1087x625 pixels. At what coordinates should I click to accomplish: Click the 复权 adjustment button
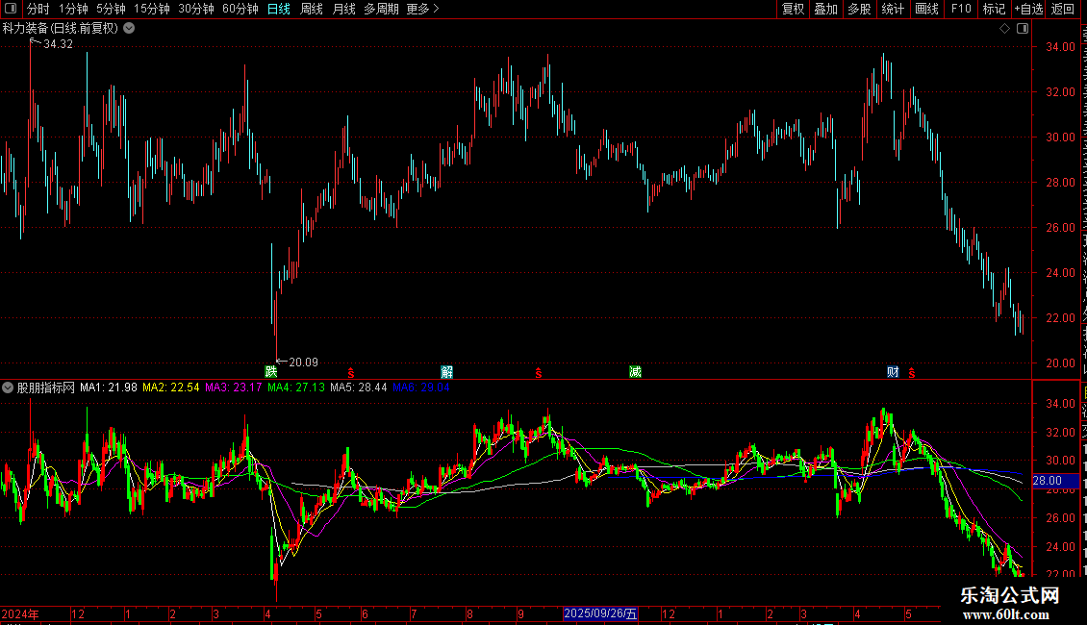[x=793, y=9]
